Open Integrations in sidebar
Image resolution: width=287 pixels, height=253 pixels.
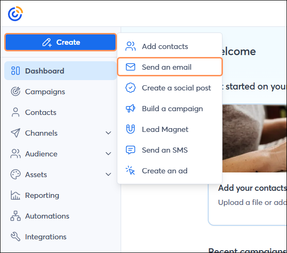click(x=61, y=237)
